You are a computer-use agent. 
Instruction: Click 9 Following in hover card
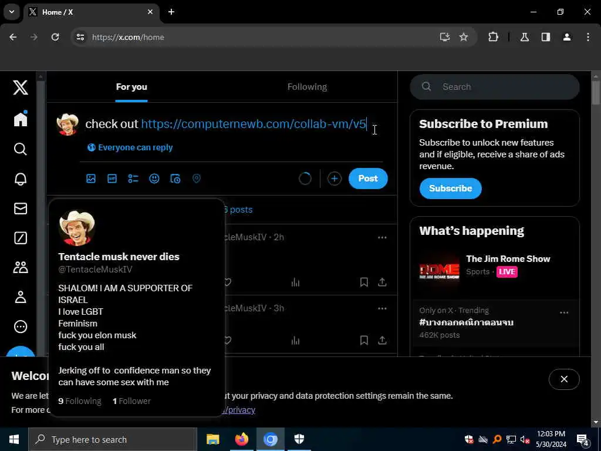[x=80, y=401]
